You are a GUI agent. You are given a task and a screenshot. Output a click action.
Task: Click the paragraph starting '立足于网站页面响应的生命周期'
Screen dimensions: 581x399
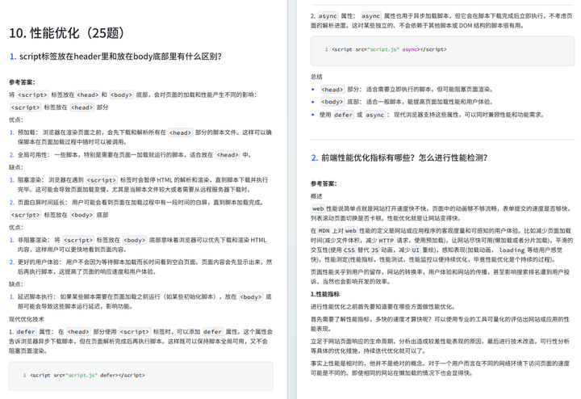pos(441,346)
